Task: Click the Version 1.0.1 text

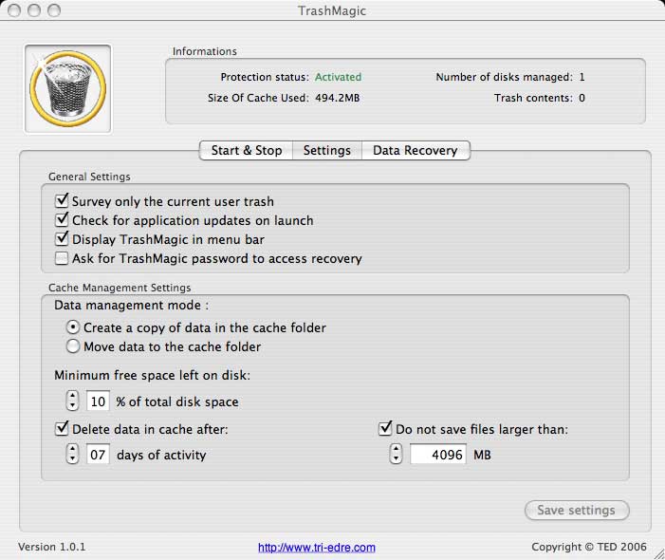Action: pyautogui.click(x=52, y=547)
